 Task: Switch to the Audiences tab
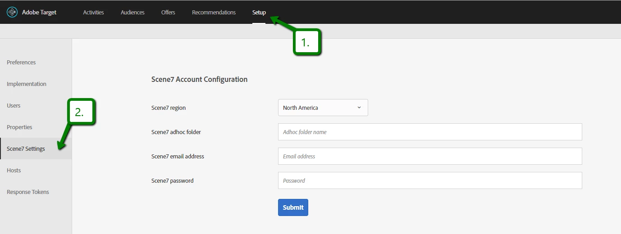[x=132, y=12]
